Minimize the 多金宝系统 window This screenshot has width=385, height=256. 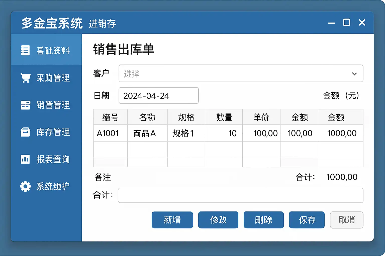coord(331,23)
